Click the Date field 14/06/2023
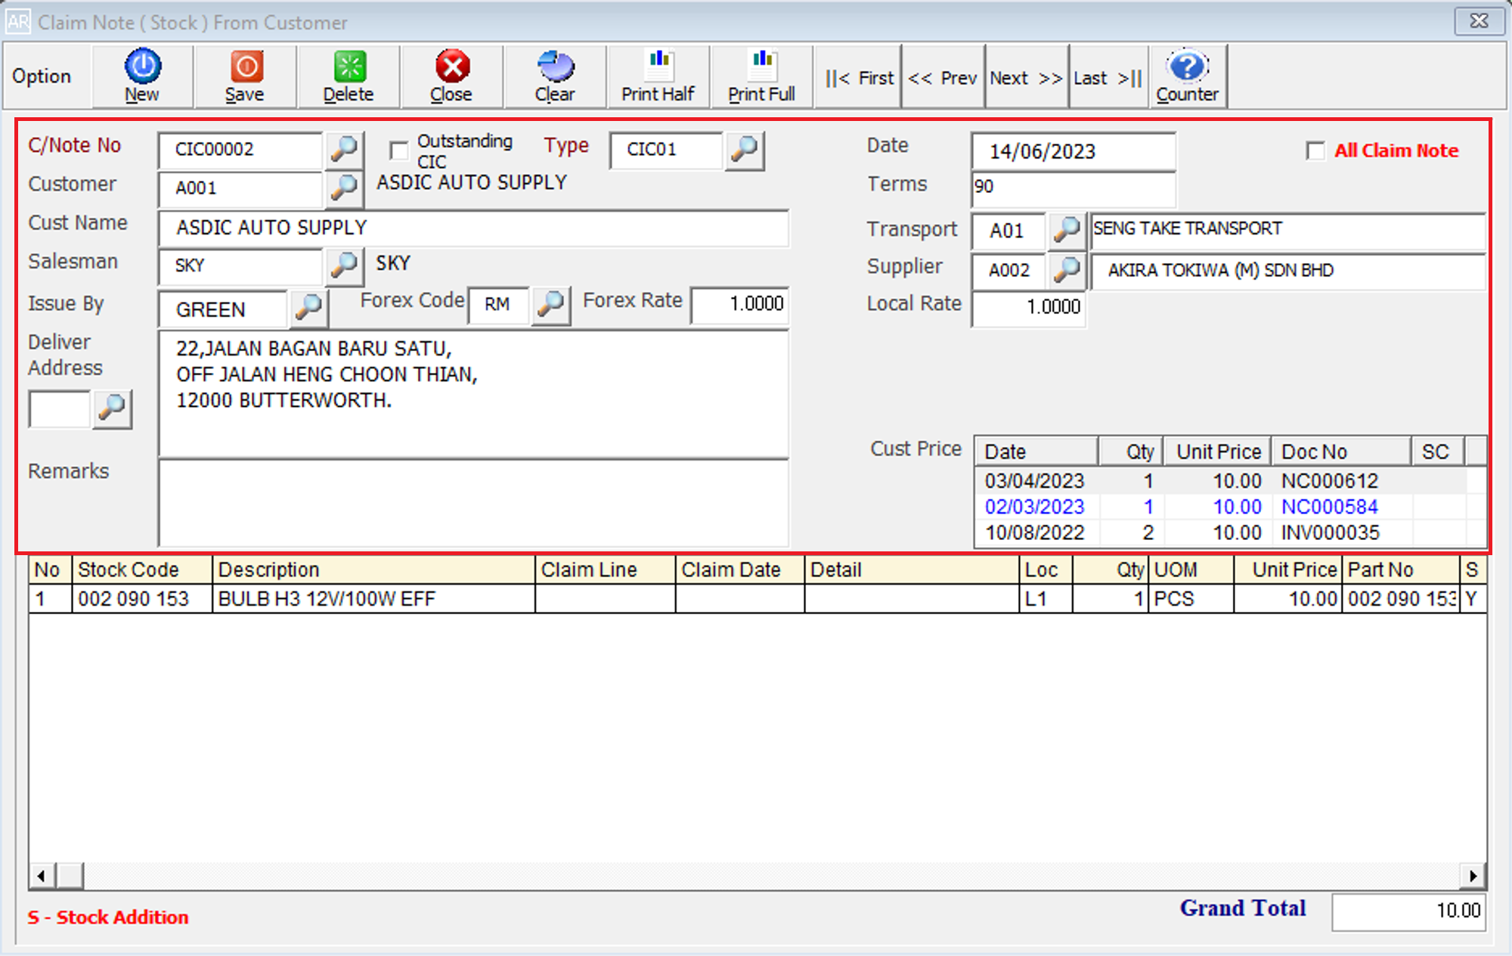The image size is (1512, 956). 1073,151
